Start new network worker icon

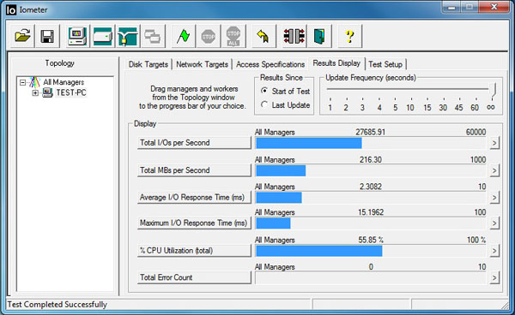point(128,36)
